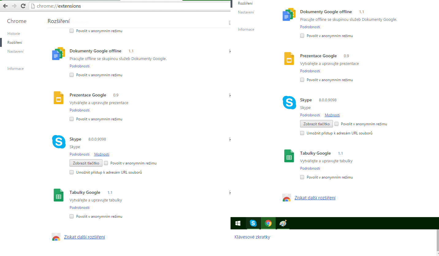Open Skype Možnosti link in right view
Image resolution: width=439 pixels, height=256 pixels.
click(332, 115)
